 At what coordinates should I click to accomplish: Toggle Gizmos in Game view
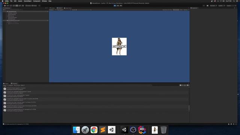tap(185, 10)
